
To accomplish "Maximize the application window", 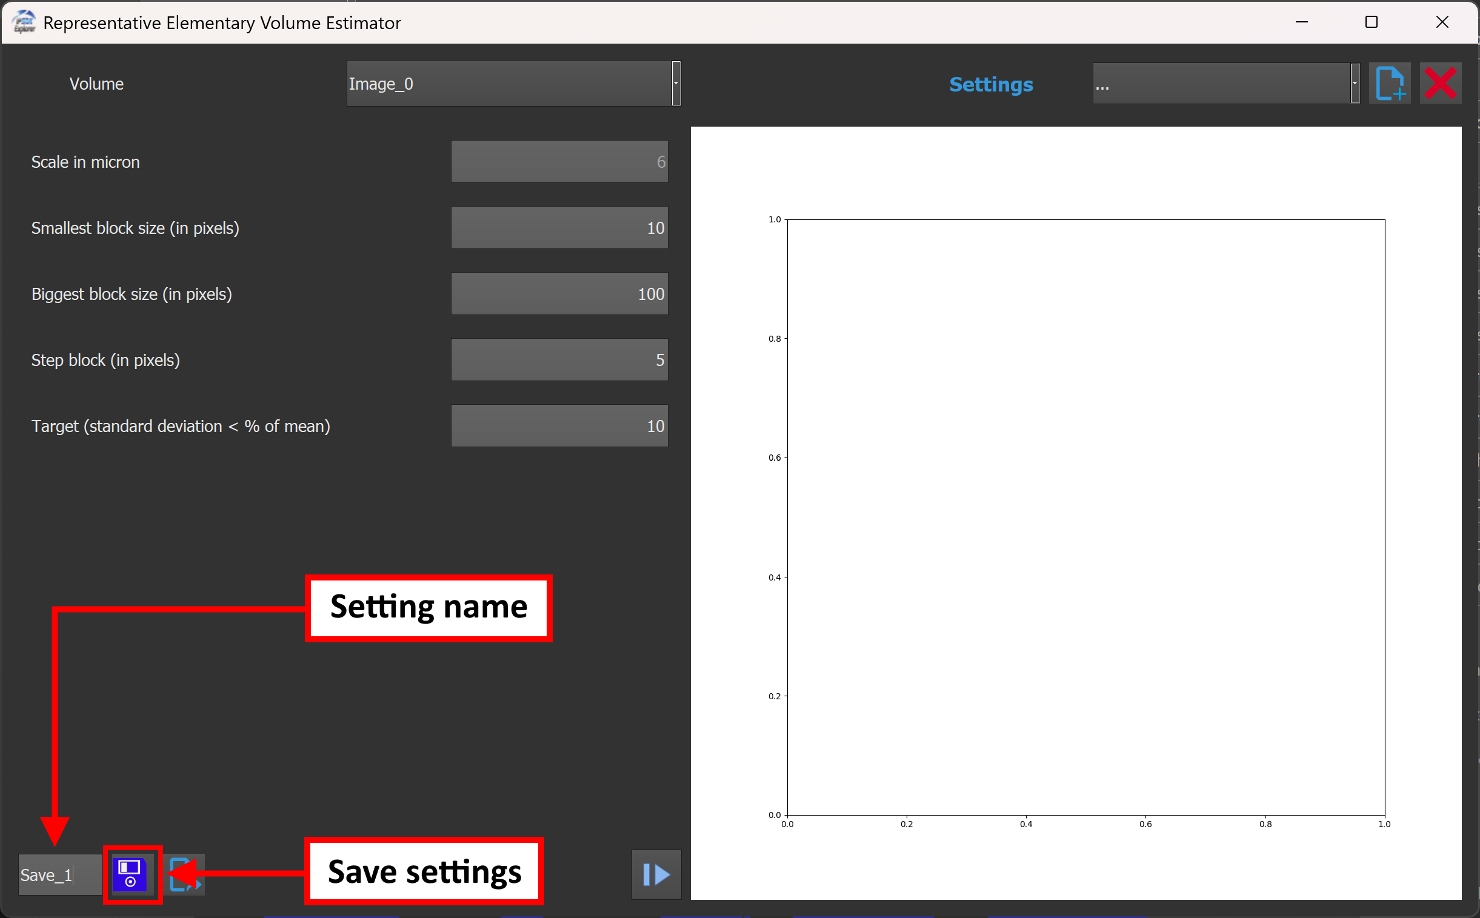I will pyautogui.click(x=1372, y=22).
